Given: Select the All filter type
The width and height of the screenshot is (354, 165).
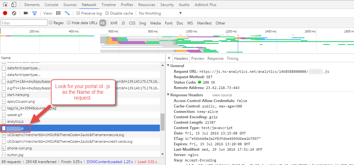Looking at the screenshot, I should [102, 23].
